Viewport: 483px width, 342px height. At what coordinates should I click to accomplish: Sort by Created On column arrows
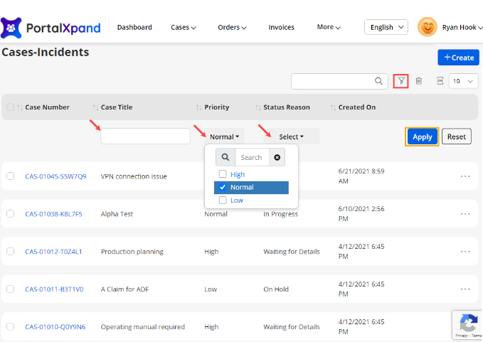click(333, 107)
